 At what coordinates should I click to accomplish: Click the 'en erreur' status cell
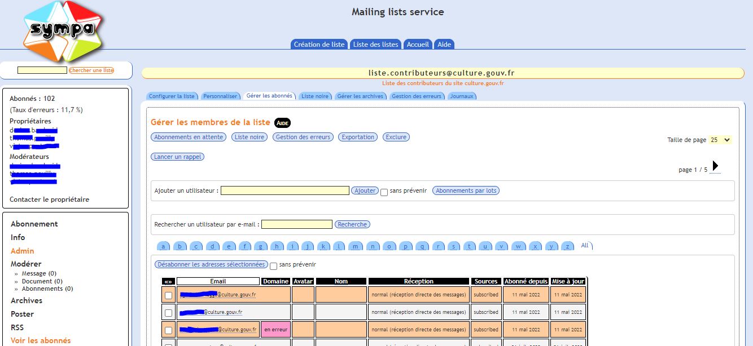275,330
